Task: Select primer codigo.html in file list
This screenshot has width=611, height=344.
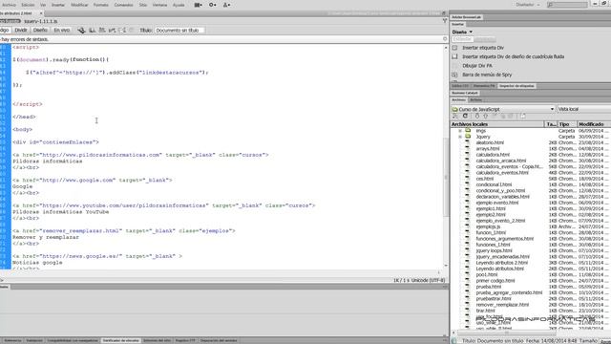Action: point(495,281)
